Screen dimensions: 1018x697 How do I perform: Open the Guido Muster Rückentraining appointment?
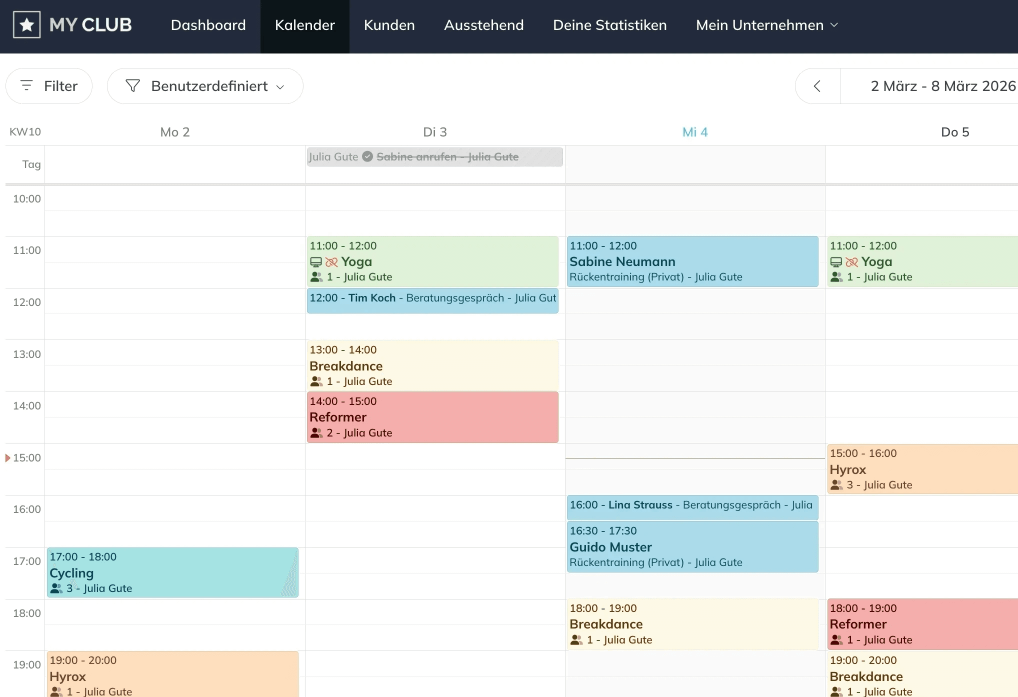692,546
